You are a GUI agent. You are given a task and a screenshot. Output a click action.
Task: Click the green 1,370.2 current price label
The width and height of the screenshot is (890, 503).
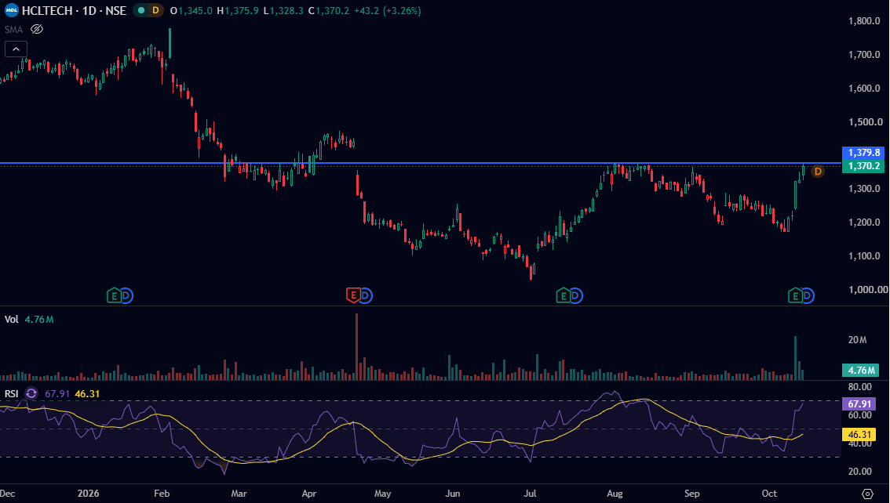point(864,166)
